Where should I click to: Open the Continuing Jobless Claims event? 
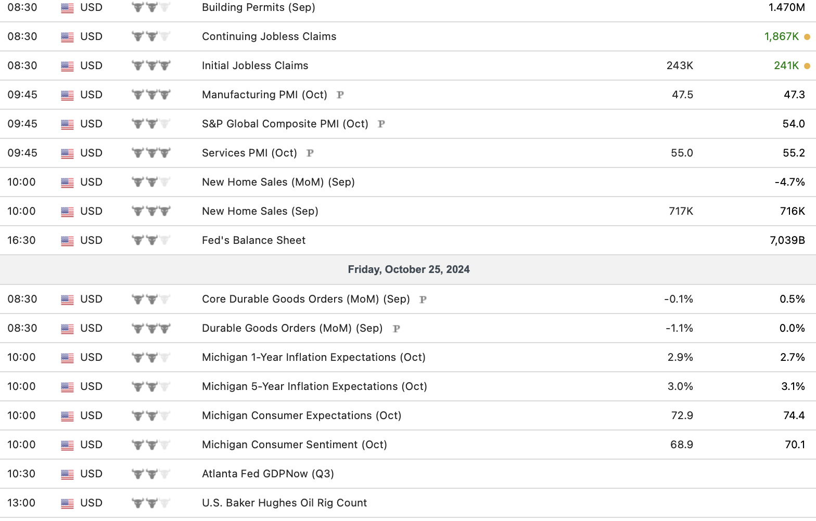pyautogui.click(x=269, y=36)
